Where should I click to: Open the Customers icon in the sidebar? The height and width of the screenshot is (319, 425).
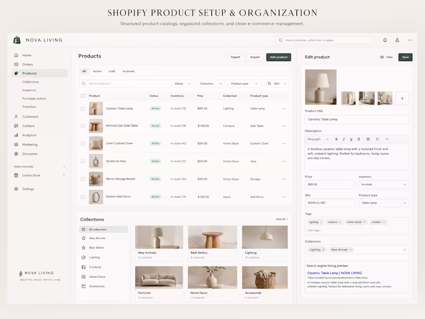16,116
